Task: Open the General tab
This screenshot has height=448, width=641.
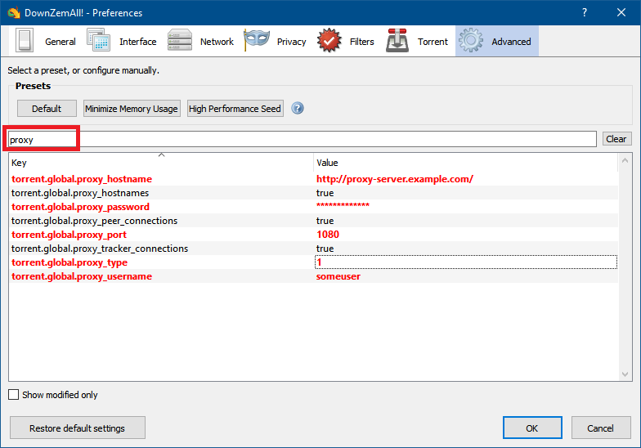Action: pos(46,41)
